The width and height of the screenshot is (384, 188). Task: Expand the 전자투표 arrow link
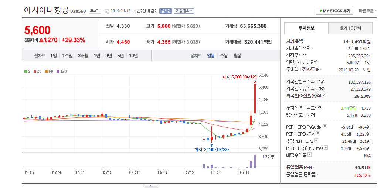(321, 70)
